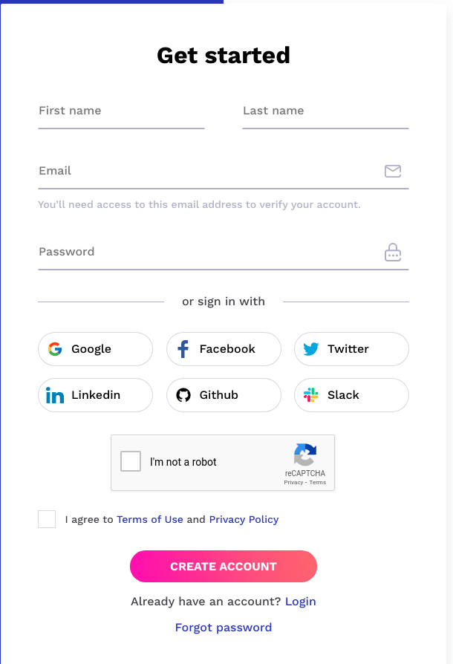This screenshot has height=664, width=453.
Task: Open the Terms of Use link
Action: tap(150, 520)
